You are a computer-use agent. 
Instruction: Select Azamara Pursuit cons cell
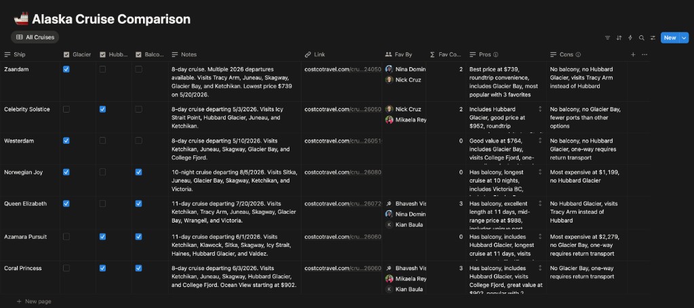click(x=587, y=245)
